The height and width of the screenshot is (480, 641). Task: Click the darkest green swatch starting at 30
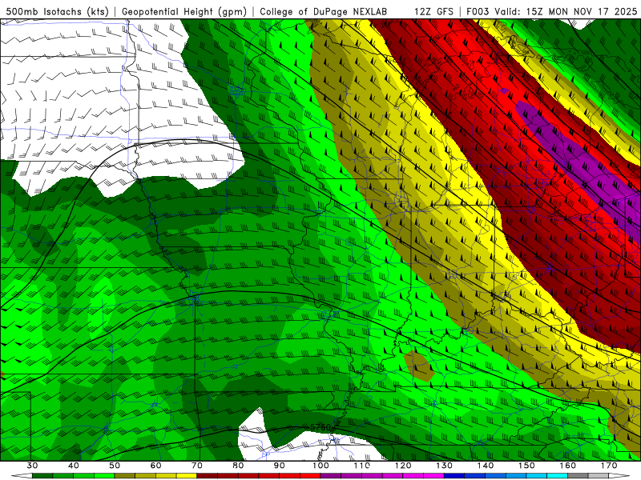[42, 476]
